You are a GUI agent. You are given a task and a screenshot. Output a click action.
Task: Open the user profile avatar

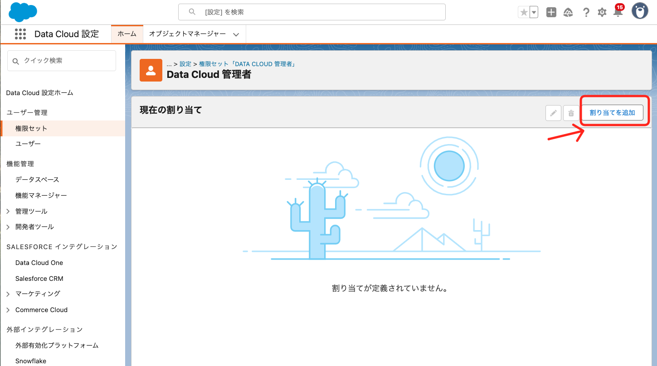(x=640, y=11)
